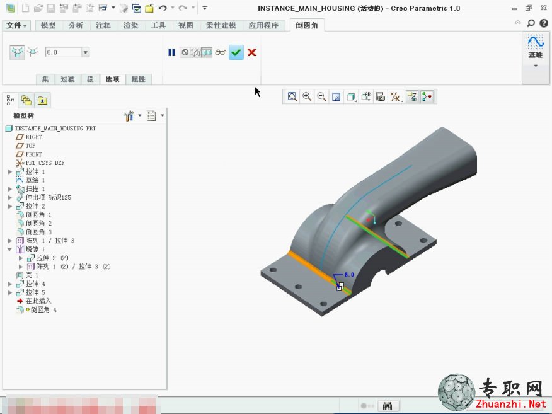
Task: Switch to the 分析 ribbon tab
Action: pos(76,25)
